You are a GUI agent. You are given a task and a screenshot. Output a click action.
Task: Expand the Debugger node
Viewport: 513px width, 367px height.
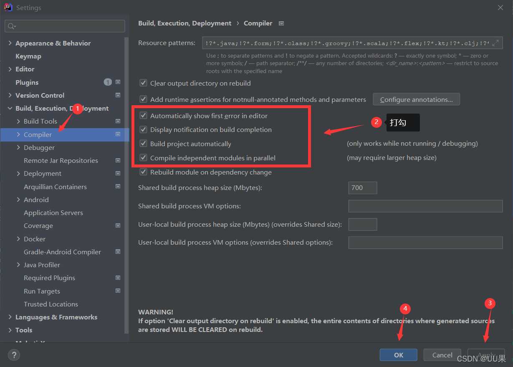[18, 147]
